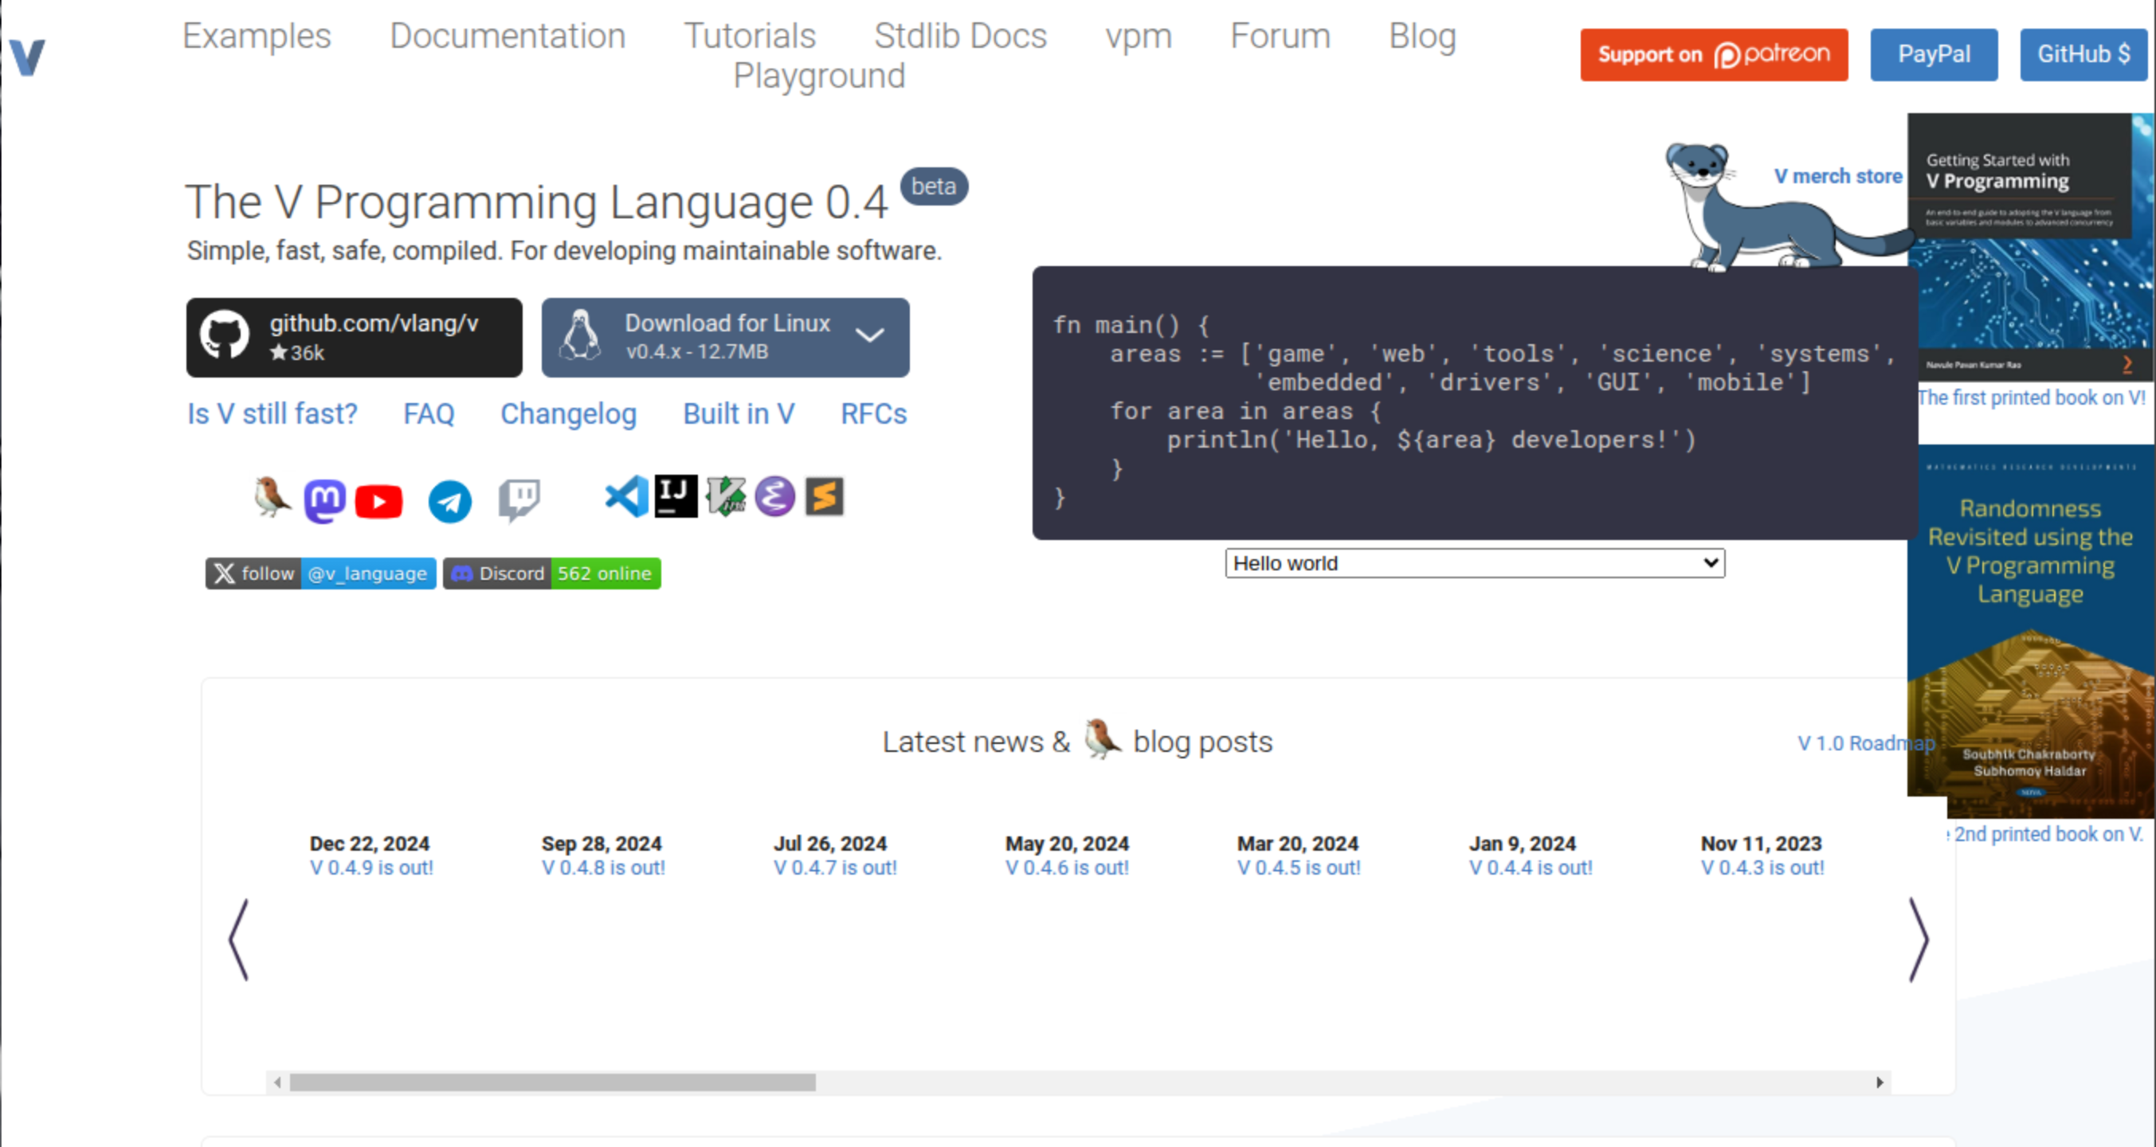Open the '2nd printed book on V' link
This screenshot has width=2156, height=1147.
2048,834
